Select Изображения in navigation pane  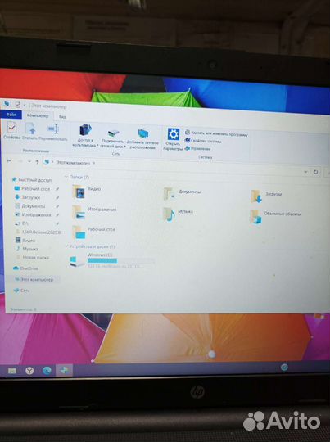[33, 214]
